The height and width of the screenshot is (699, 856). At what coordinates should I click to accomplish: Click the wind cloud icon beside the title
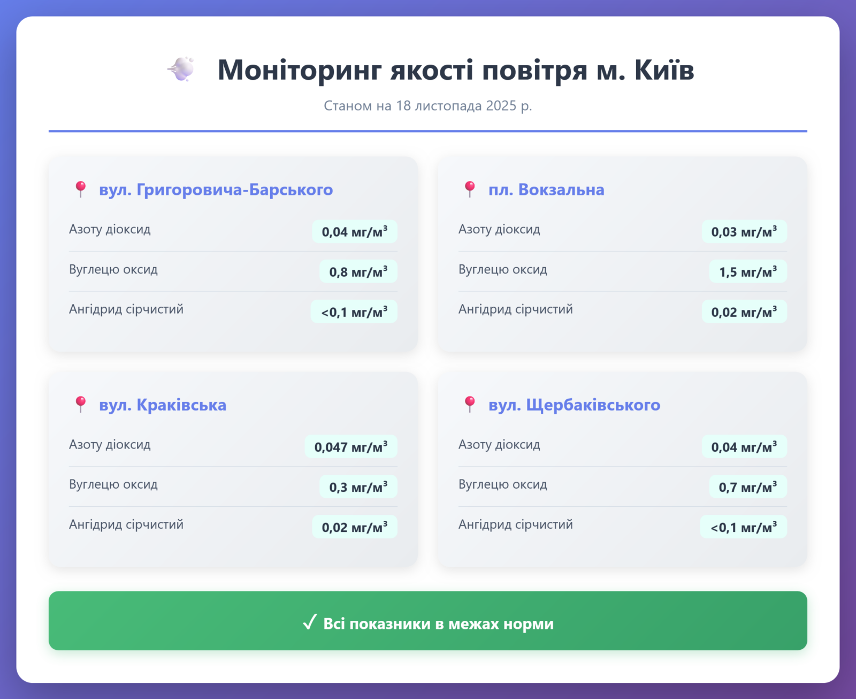181,70
